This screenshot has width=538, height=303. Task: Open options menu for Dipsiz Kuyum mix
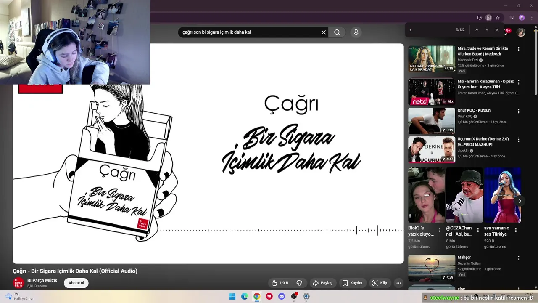click(x=518, y=82)
